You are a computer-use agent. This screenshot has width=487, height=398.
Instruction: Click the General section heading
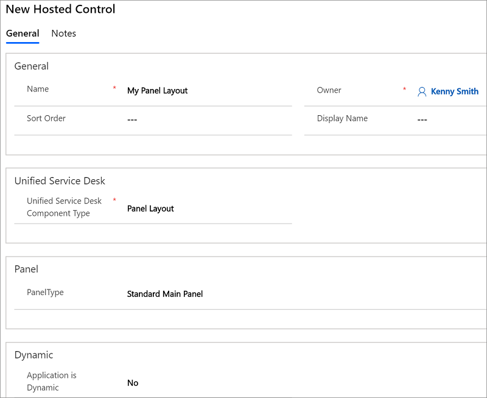click(x=32, y=66)
